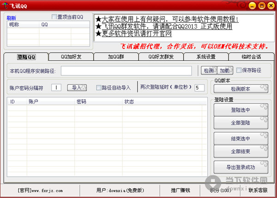Open the QQ2013正式版 notice link

[167, 26]
